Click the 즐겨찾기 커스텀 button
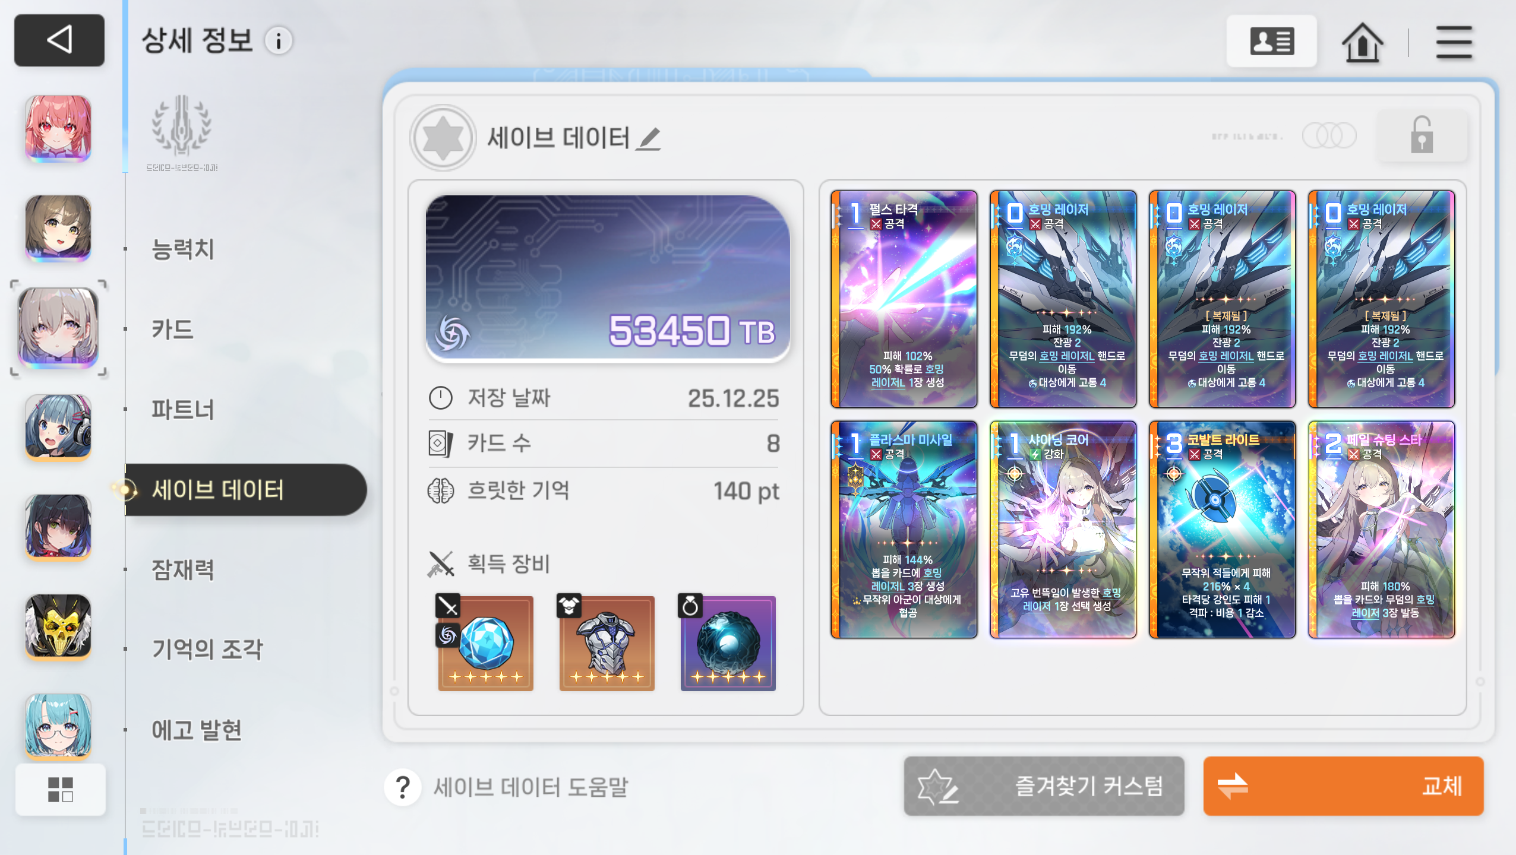The height and width of the screenshot is (855, 1516). [x=1044, y=786]
